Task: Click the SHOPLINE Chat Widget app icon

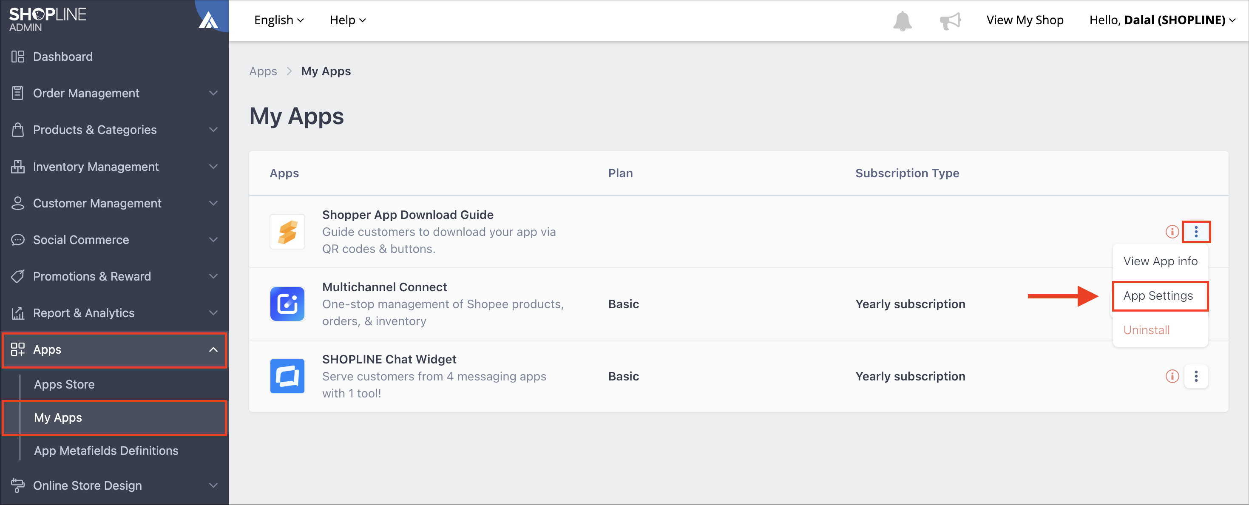Action: click(x=287, y=376)
